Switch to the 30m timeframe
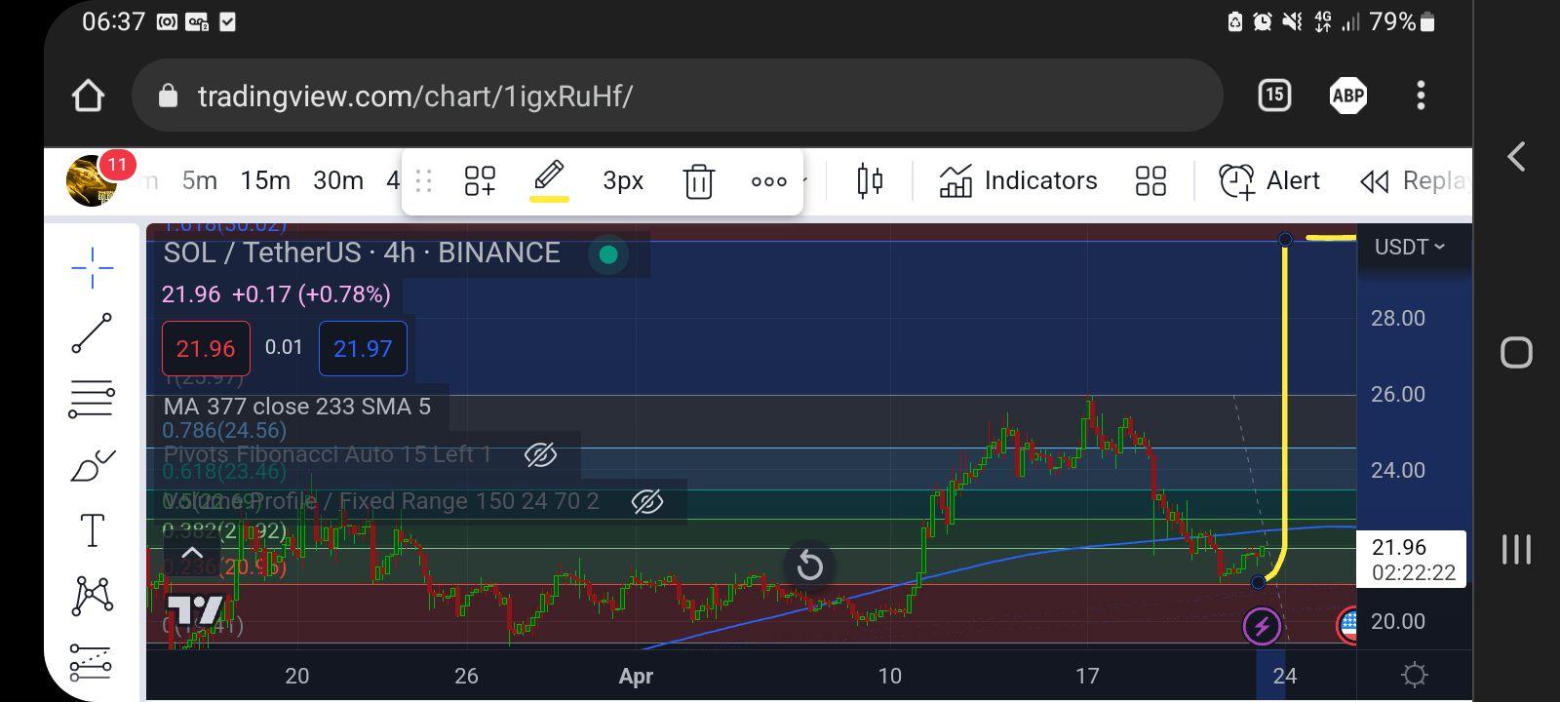The height and width of the screenshot is (702, 1560). pyautogui.click(x=338, y=181)
